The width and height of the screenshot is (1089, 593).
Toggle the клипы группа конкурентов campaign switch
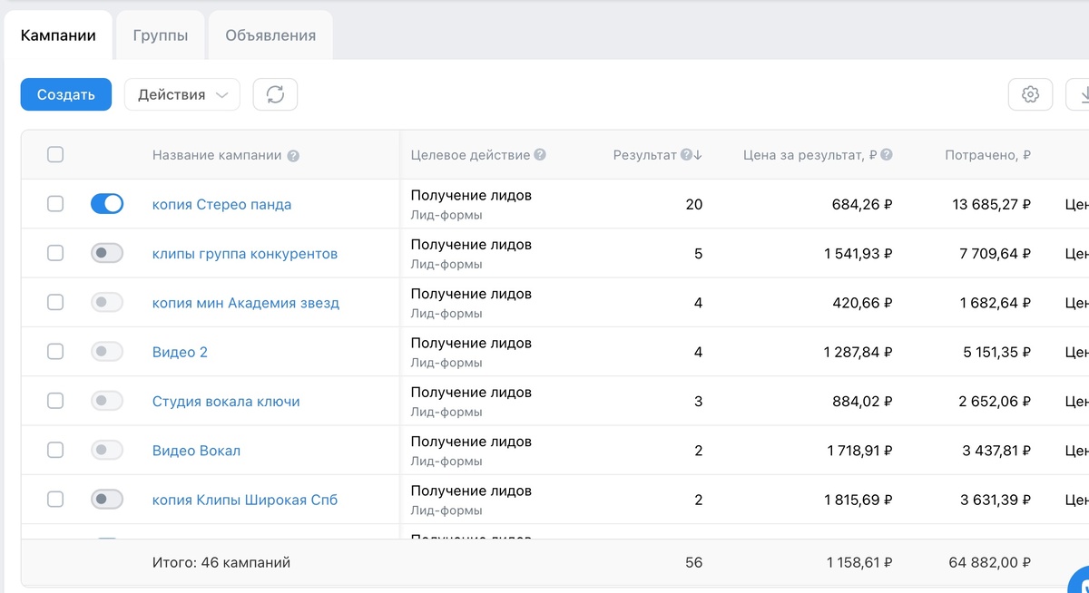[x=107, y=253]
